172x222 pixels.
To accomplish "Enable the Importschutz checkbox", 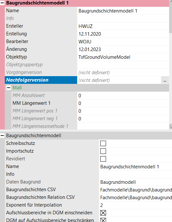I will tap(103, 151).
